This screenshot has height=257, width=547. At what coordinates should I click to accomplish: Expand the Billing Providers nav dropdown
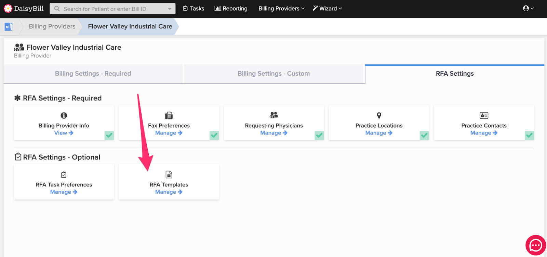281,9
